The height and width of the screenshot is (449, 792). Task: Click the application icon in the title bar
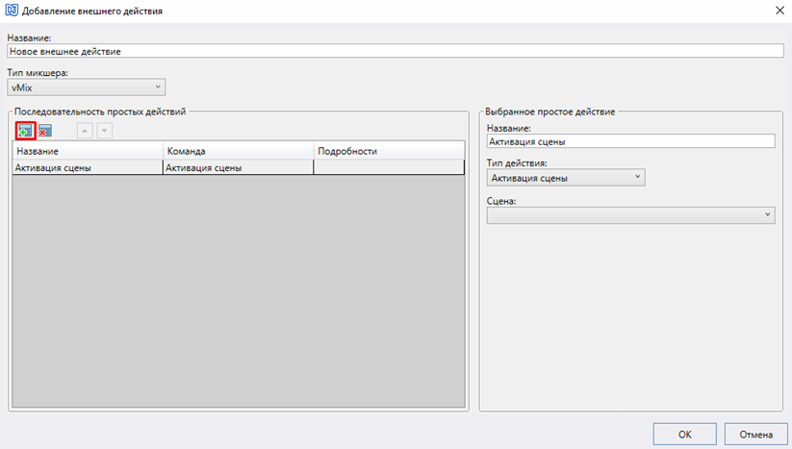tap(12, 11)
